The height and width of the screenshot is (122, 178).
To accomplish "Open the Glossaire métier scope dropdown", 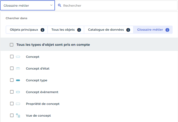I will [28, 5].
